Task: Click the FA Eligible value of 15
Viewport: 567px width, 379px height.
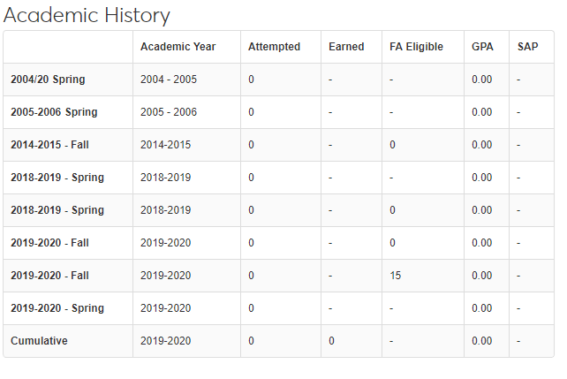Action: (395, 276)
